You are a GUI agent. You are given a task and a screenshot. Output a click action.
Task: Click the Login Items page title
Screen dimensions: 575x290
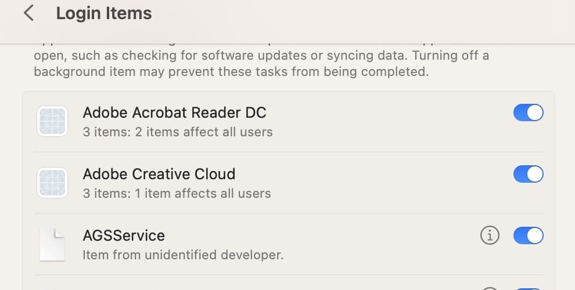104,13
